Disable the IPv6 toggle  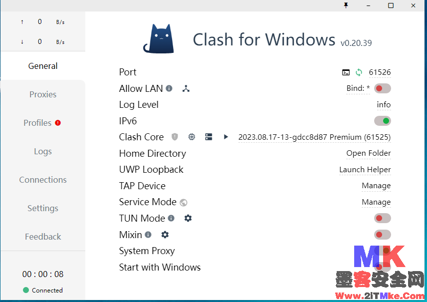click(x=382, y=121)
